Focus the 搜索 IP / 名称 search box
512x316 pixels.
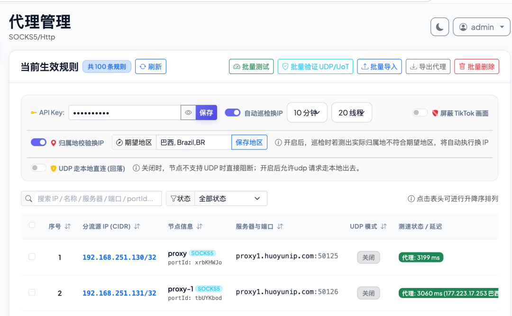click(x=98, y=198)
